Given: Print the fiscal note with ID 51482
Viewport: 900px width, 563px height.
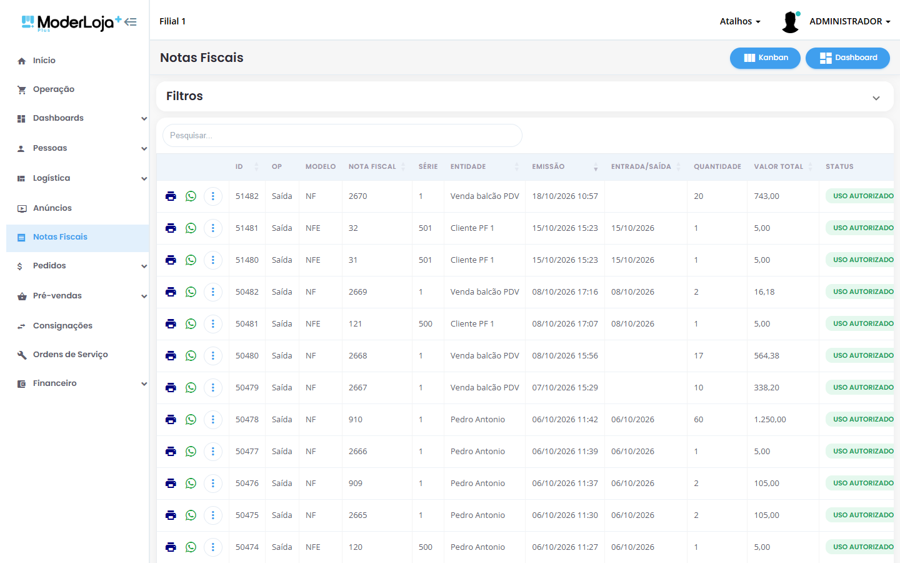Looking at the screenshot, I should (171, 196).
